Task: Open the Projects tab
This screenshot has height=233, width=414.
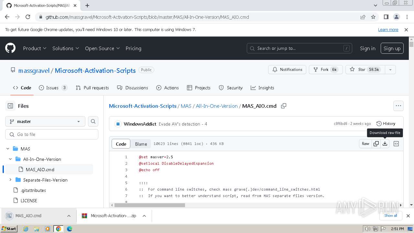Action: point(199,88)
